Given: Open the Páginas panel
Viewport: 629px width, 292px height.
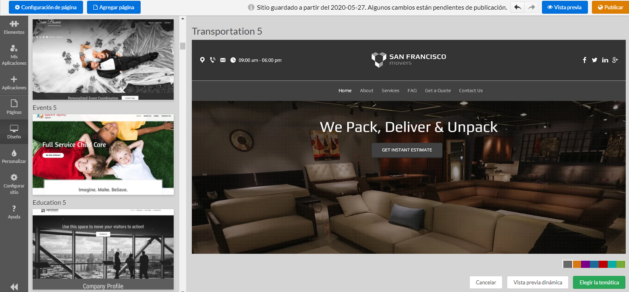Looking at the screenshot, I should (x=14, y=107).
